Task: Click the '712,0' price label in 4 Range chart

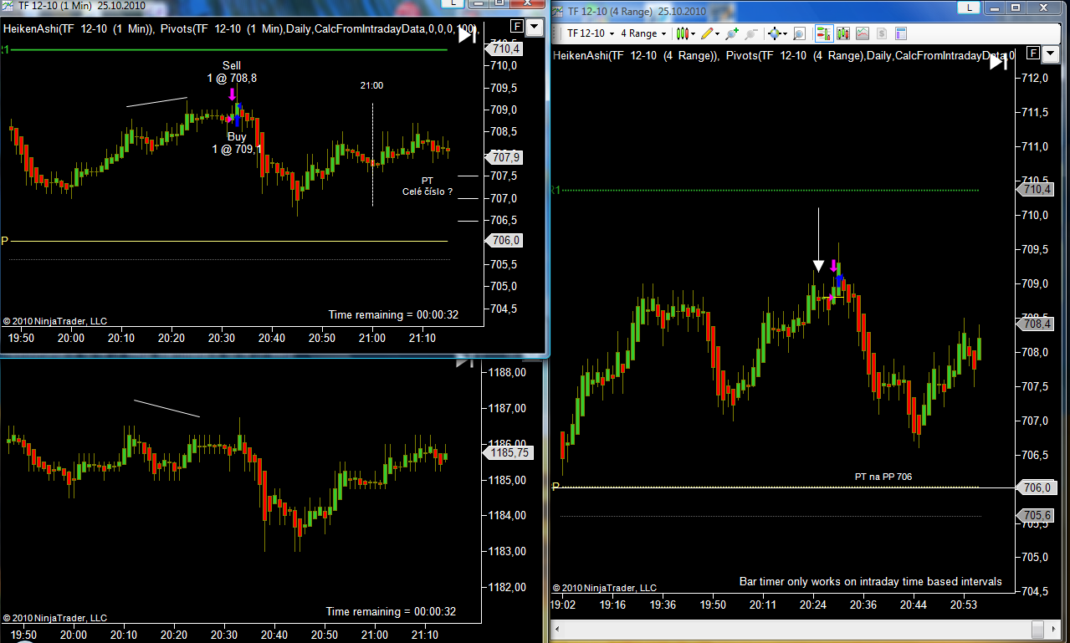Action: 1034,78
